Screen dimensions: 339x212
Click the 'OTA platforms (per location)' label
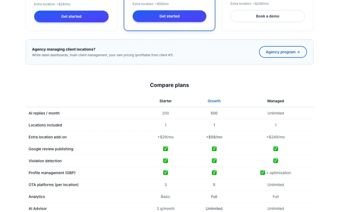53,185
